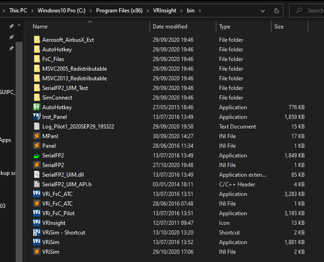Click the MSVC2013_Redistributable folder icon
Screen dimensions: 324x262
[x=37, y=78]
